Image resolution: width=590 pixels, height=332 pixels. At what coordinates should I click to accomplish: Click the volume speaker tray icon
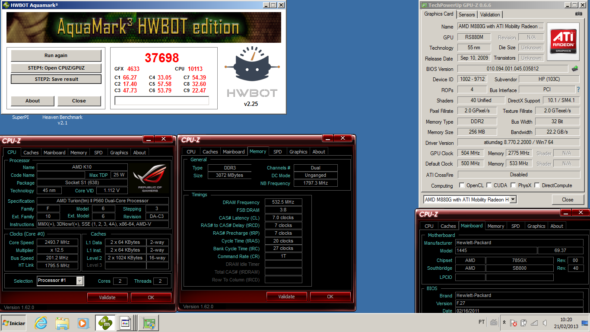545,322
